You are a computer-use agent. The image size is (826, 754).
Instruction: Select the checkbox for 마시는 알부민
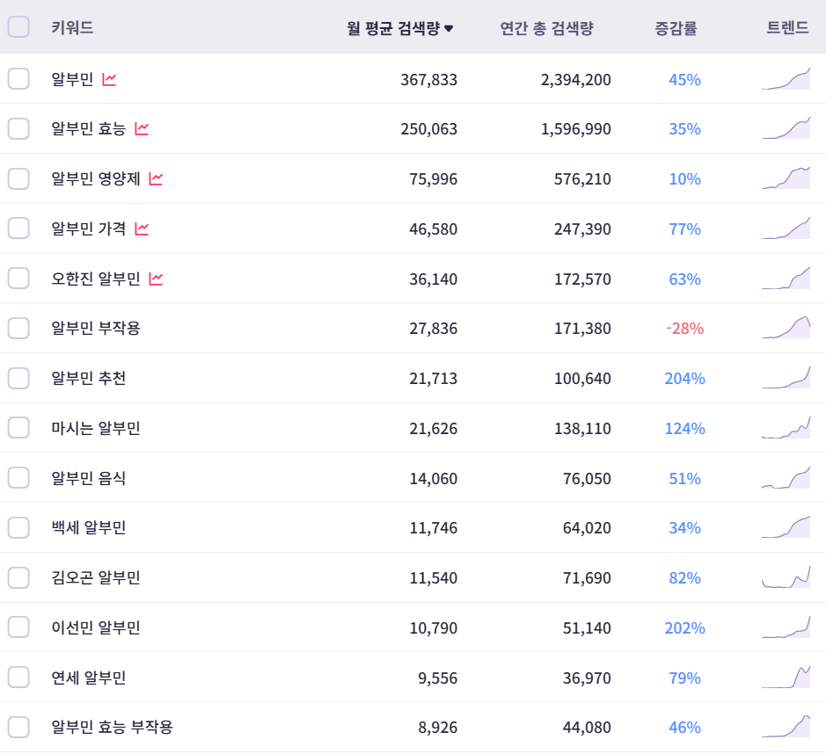pyautogui.click(x=18, y=429)
